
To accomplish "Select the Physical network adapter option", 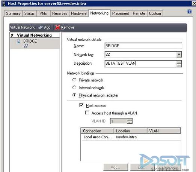I will pos(74,95).
